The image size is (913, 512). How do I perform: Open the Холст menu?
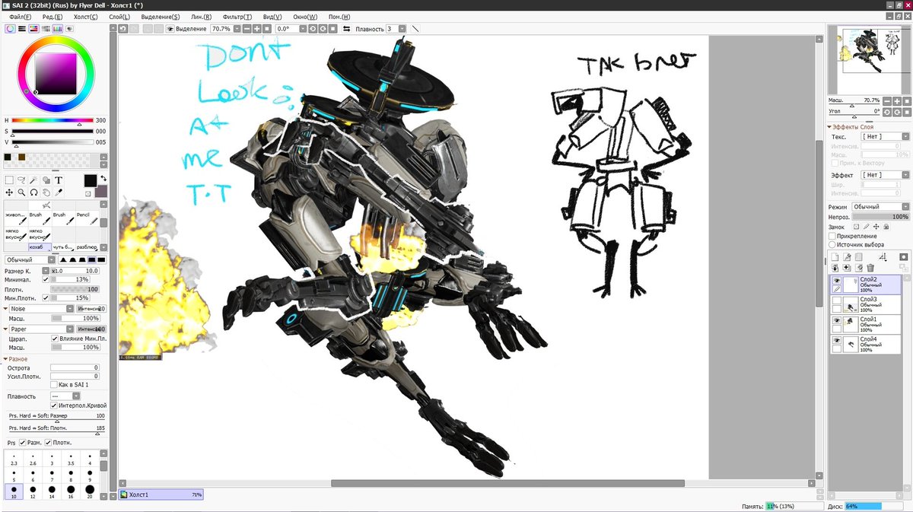[85, 17]
